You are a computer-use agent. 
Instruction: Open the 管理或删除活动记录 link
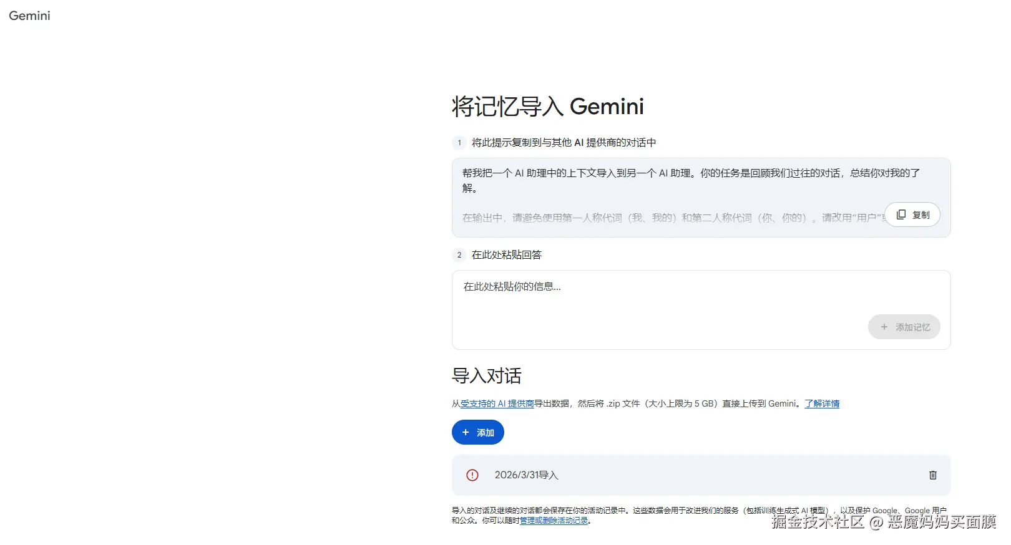tap(554, 521)
